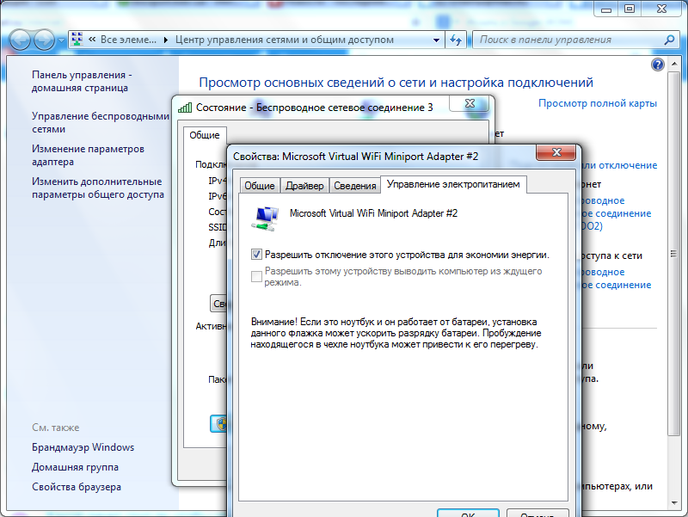
Task: Click the Центр управления сетями breadcrumb
Action: [285, 40]
